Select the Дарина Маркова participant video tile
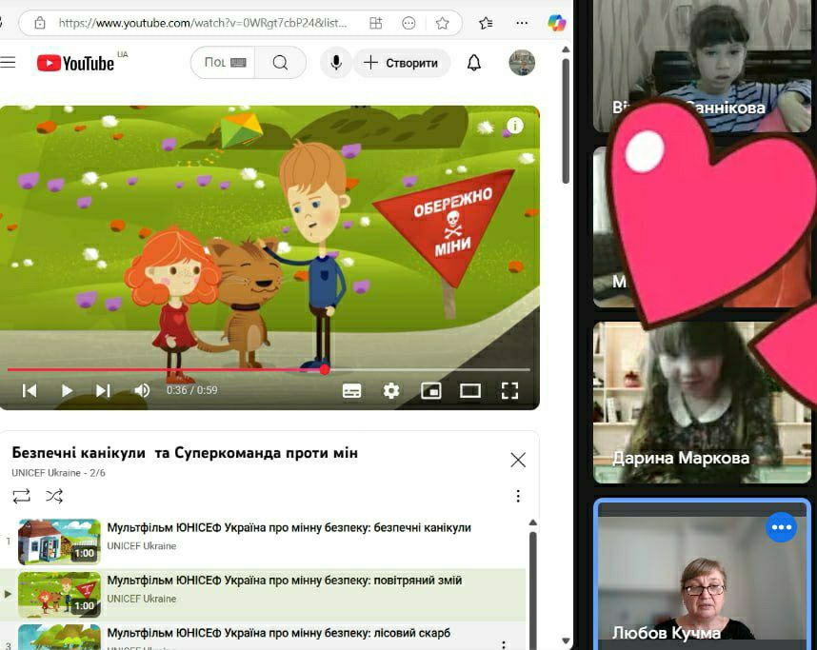 pyautogui.click(x=702, y=402)
